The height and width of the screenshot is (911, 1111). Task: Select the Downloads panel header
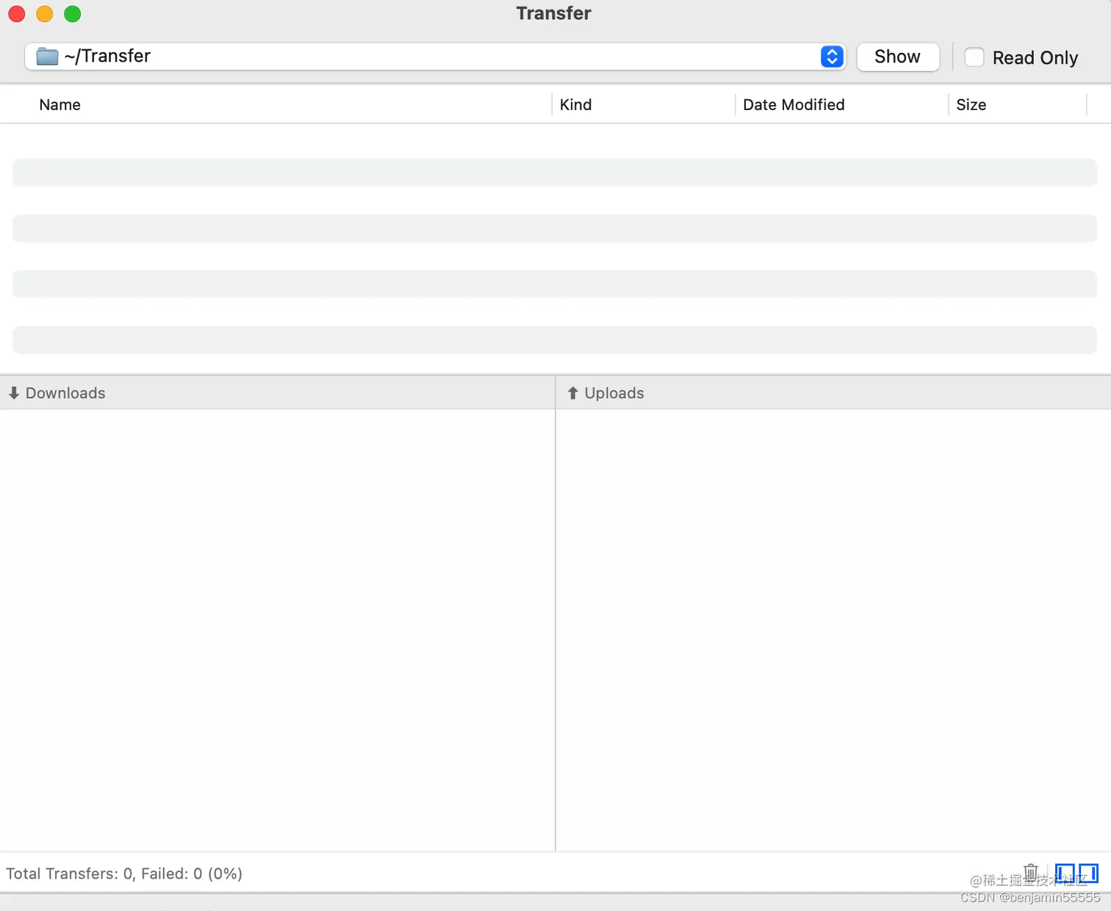pyautogui.click(x=277, y=393)
